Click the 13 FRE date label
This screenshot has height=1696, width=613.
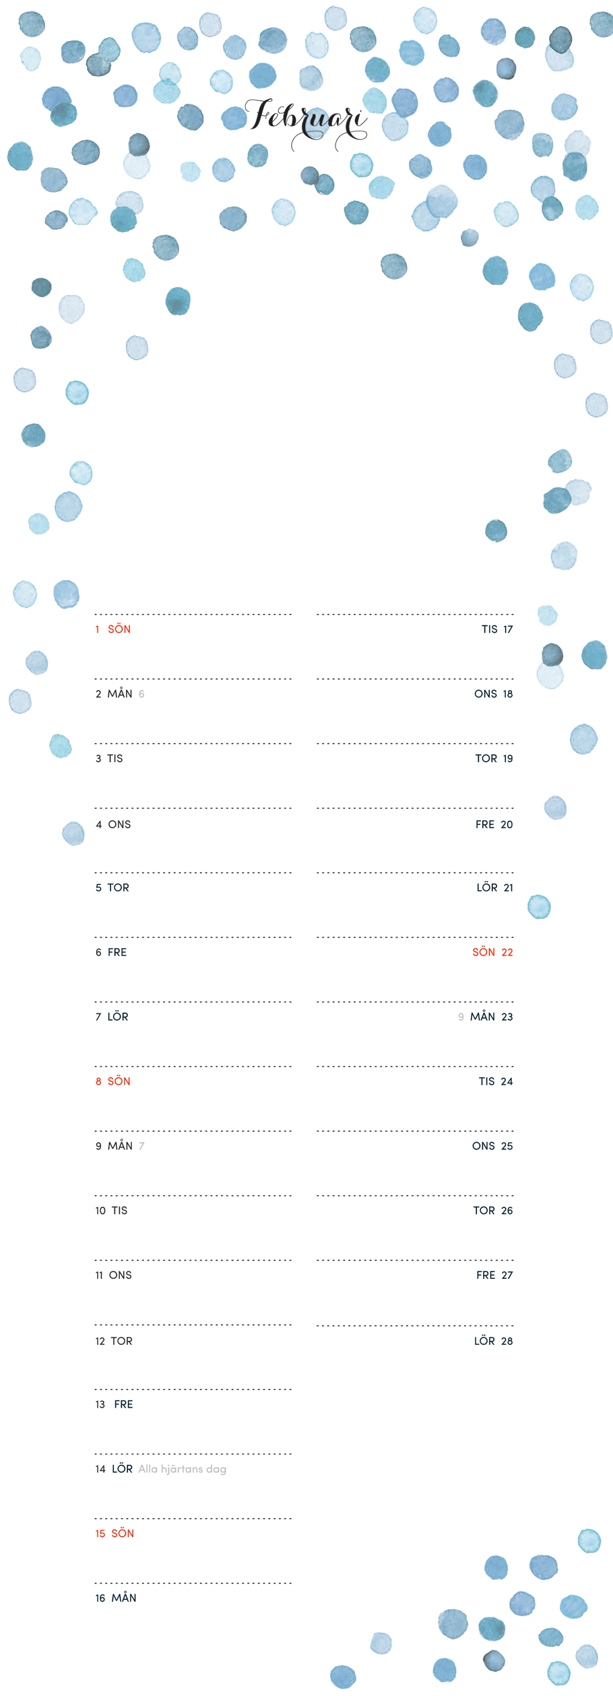(114, 1405)
